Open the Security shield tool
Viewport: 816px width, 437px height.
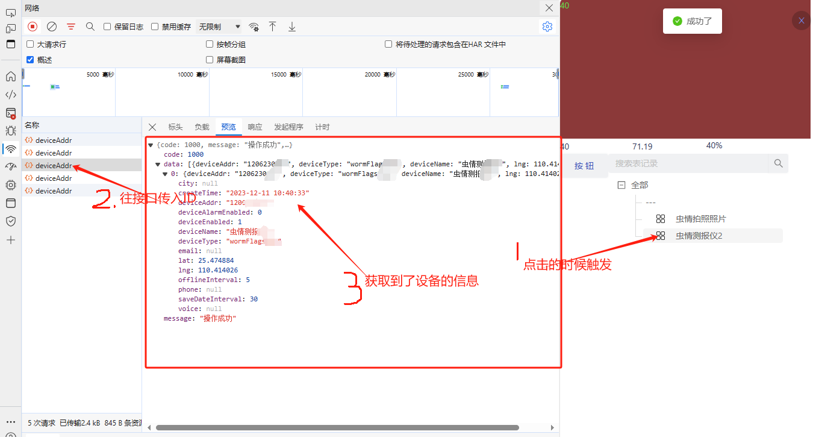pyautogui.click(x=10, y=221)
